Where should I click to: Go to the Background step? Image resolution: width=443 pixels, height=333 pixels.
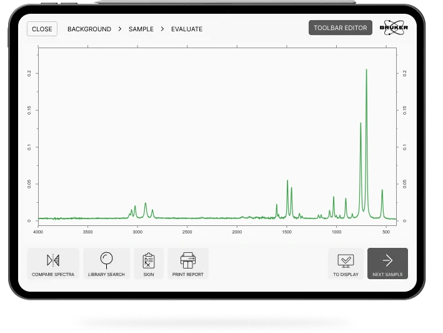[89, 29]
